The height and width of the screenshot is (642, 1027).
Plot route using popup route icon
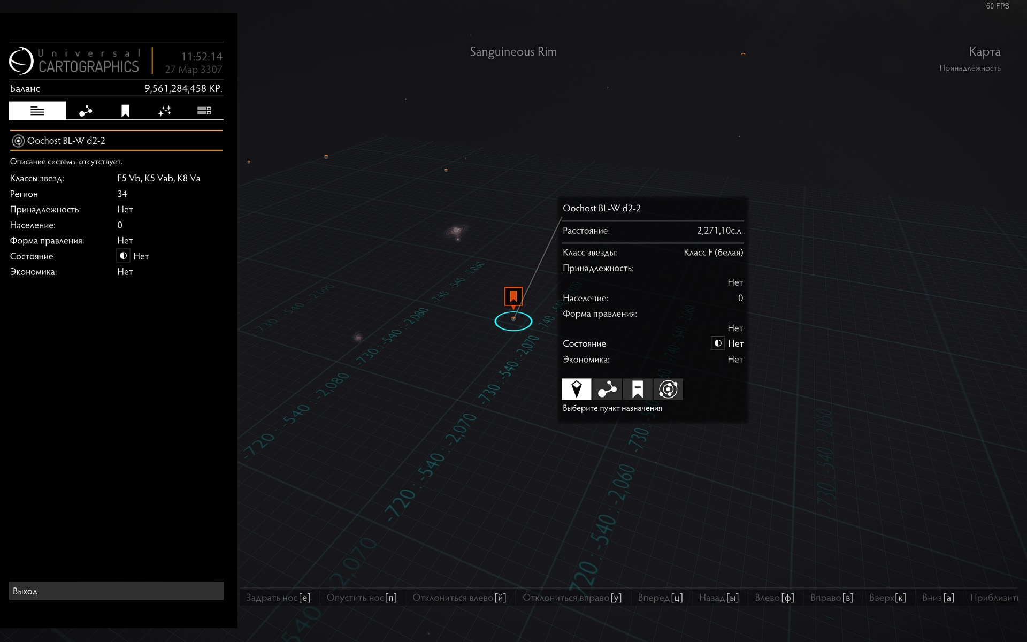(x=607, y=389)
